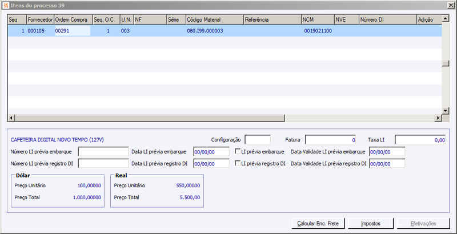
Task: Click the horizontal scroll left arrow
Action: point(11,118)
